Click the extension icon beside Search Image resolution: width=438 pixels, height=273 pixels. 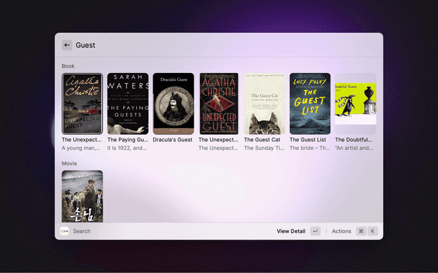click(x=65, y=231)
